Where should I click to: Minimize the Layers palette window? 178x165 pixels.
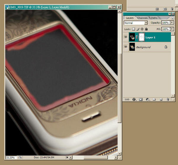pyautogui.click(x=170, y=14)
